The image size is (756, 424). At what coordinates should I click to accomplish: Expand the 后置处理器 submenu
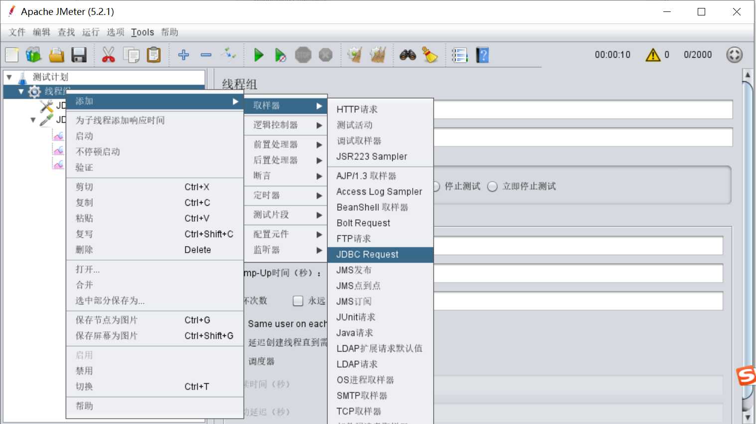point(286,160)
